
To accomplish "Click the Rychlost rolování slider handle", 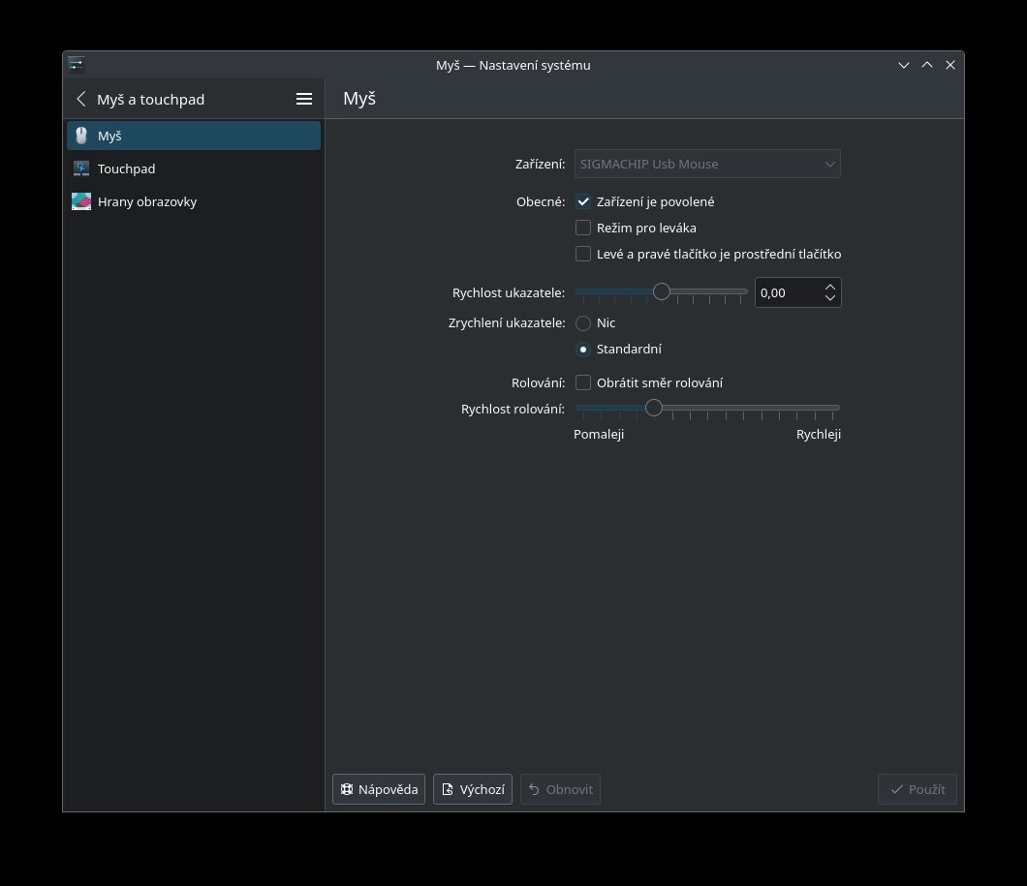I will 654,408.
